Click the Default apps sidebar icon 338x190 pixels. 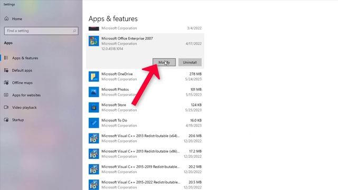[6, 70]
